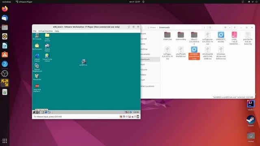
Task: Open the Help menu in VMware Player
Action: point(57,31)
